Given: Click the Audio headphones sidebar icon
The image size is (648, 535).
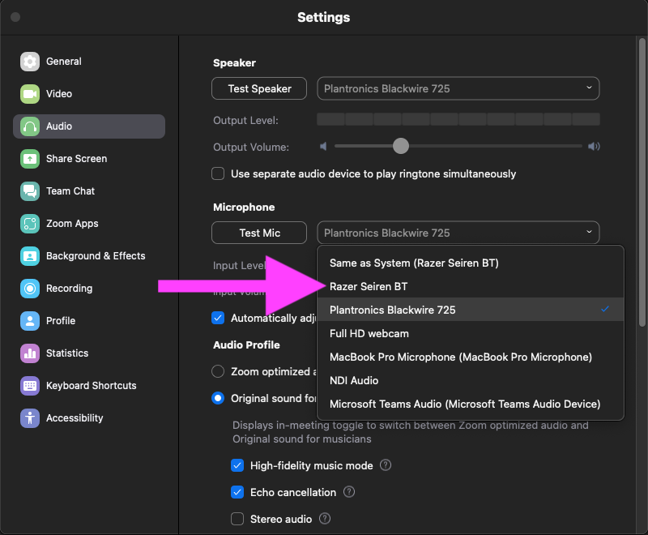Looking at the screenshot, I should click(x=30, y=126).
